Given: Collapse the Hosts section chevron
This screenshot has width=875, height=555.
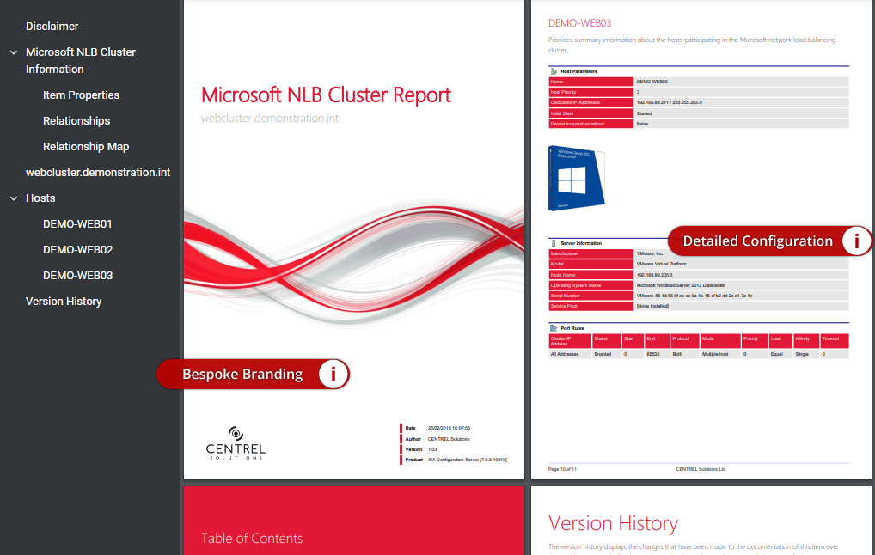Looking at the screenshot, I should pyautogui.click(x=14, y=198).
